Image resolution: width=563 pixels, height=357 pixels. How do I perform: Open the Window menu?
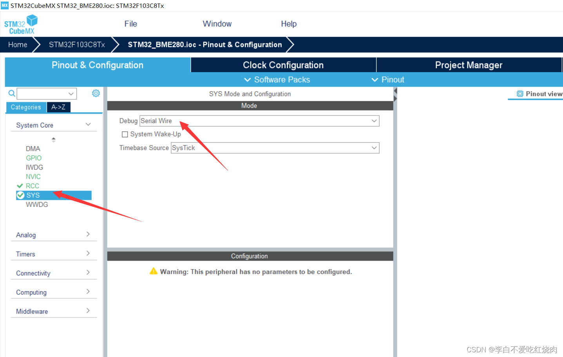pos(217,24)
